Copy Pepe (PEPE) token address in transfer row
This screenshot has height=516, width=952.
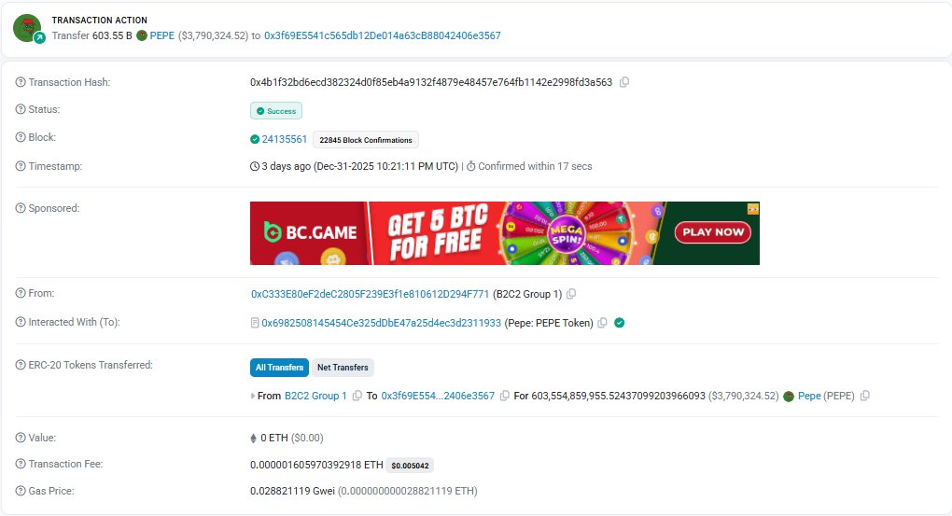point(865,396)
